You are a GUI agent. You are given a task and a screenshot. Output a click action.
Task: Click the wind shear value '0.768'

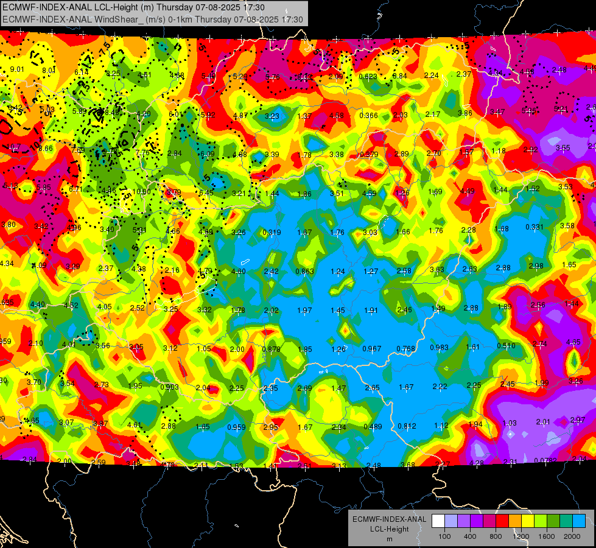405,348
